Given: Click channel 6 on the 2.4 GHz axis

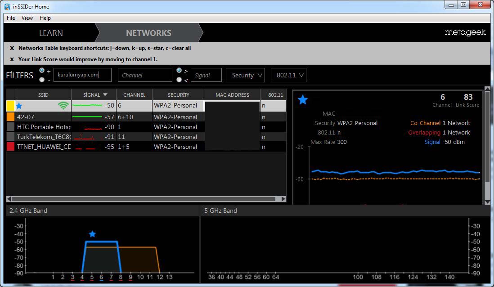Looking at the screenshot, I should 101,277.
